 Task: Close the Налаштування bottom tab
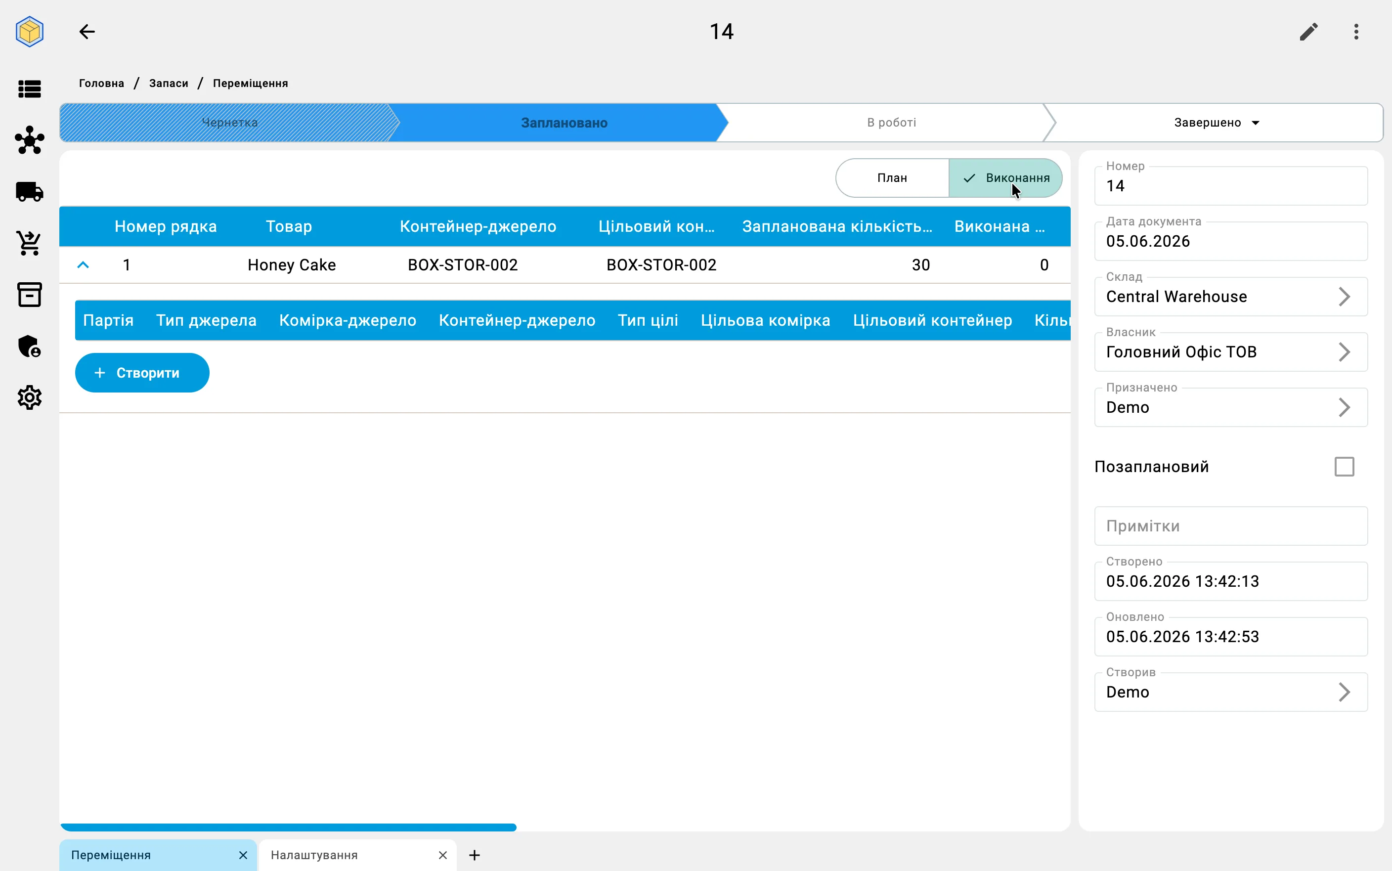click(442, 855)
